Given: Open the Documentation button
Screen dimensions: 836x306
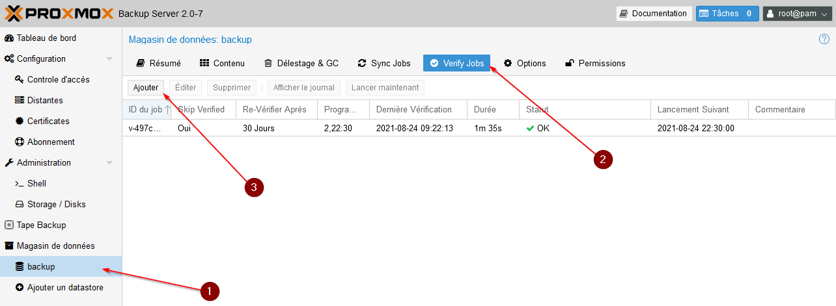Looking at the screenshot, I should pyautogui.click(x=654, y=14).
